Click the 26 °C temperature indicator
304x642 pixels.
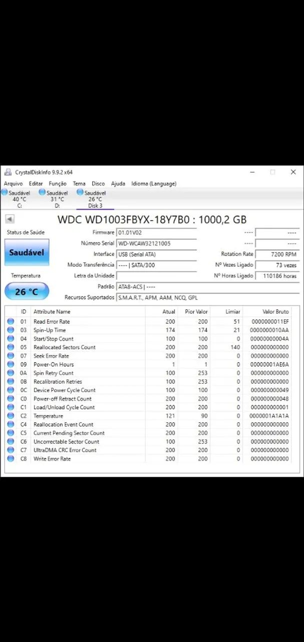27,291
